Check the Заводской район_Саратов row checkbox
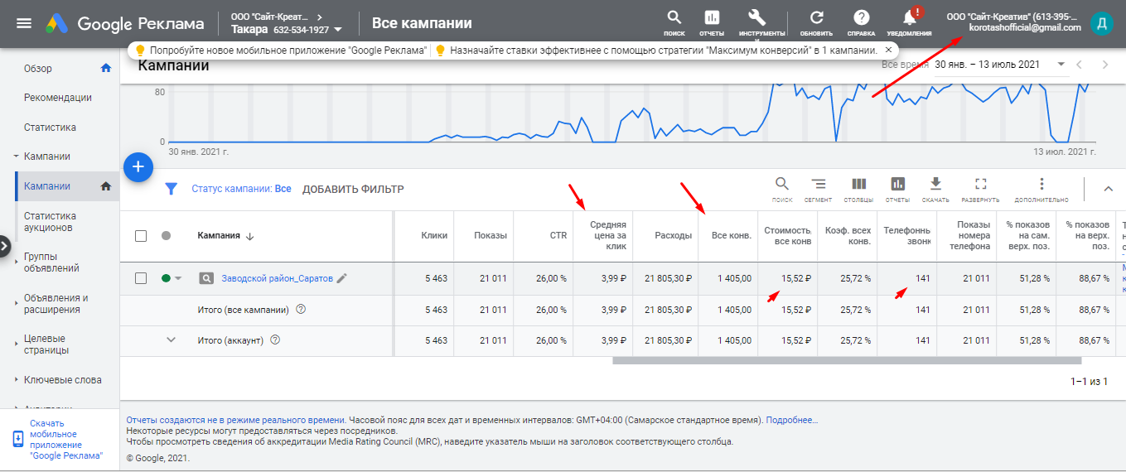Viewport: 1126px width, 472px height. (x=141, y=278)
